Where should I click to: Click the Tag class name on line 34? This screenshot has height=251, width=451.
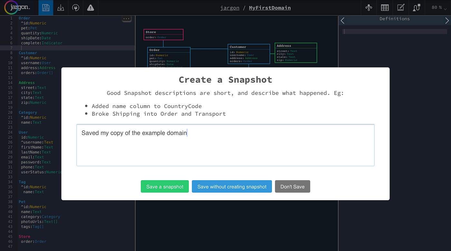pos(22,182)
